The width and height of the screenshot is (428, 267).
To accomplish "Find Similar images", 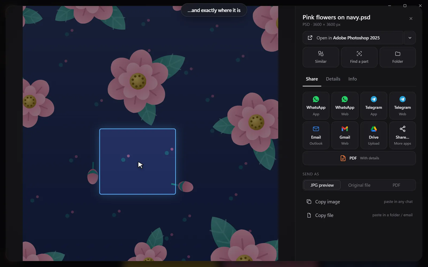I will 321,57.
